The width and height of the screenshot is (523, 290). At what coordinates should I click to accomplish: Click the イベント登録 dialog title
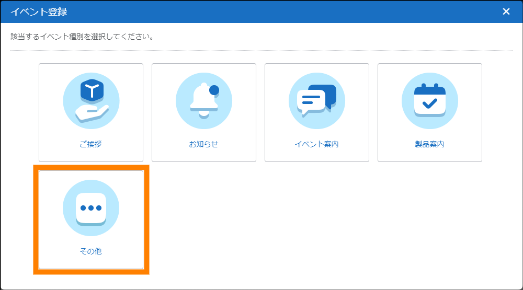coord(39,11)
